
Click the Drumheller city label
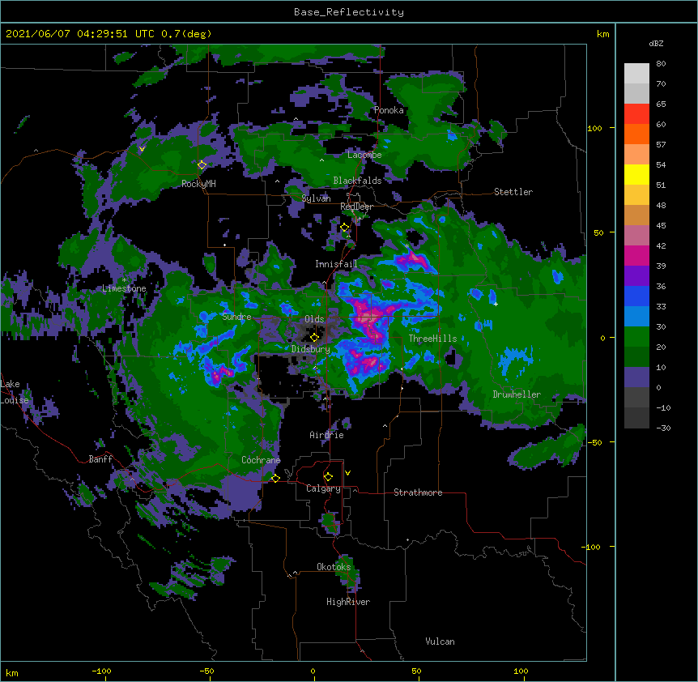(x=517, y=394)
